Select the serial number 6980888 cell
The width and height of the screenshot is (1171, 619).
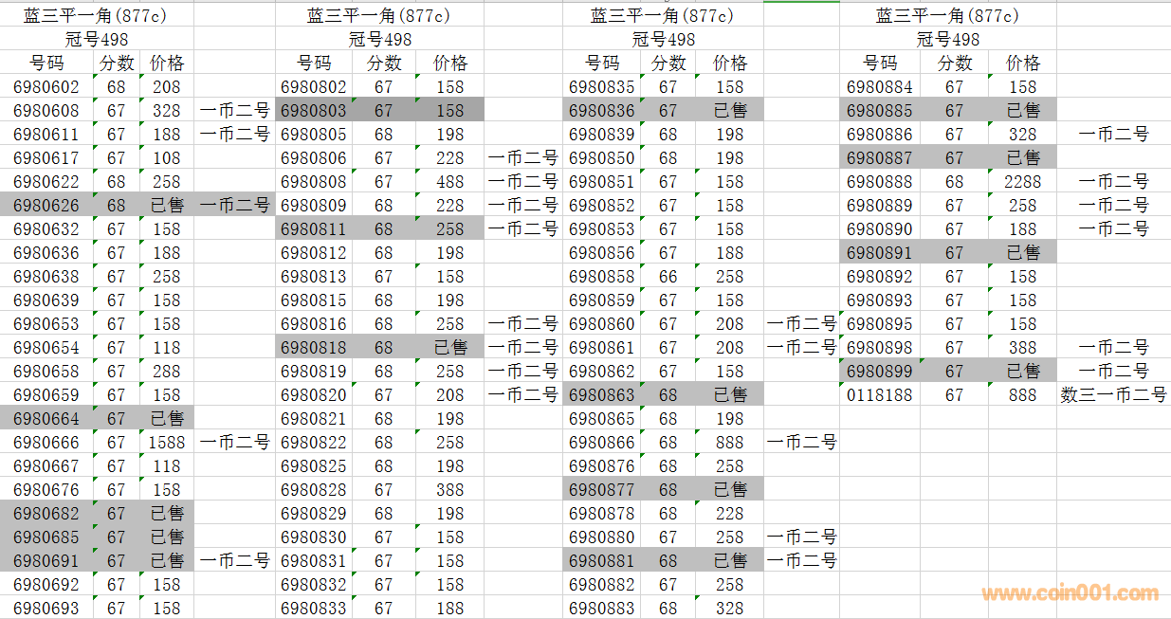pos(879,182)
